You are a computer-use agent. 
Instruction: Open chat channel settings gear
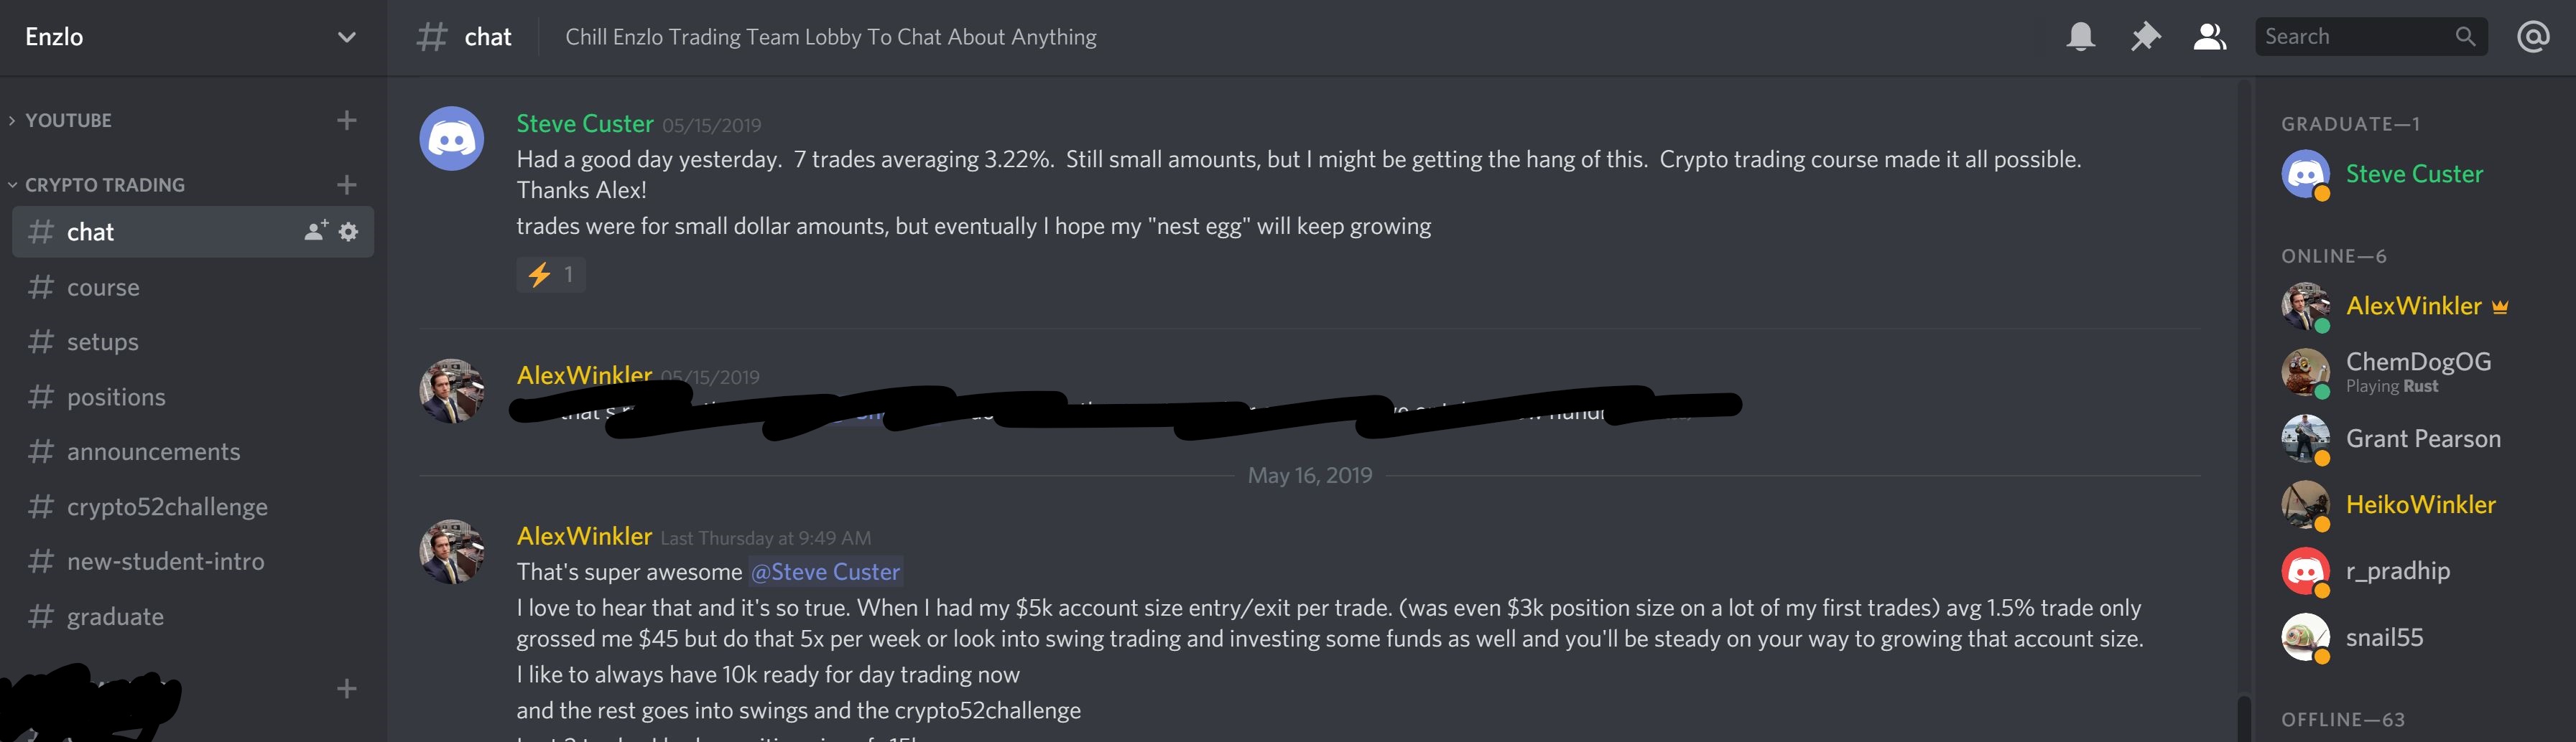point(348,232)
